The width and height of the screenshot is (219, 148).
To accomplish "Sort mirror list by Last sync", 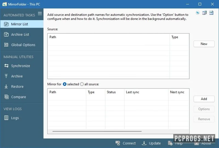I will 146,92.
